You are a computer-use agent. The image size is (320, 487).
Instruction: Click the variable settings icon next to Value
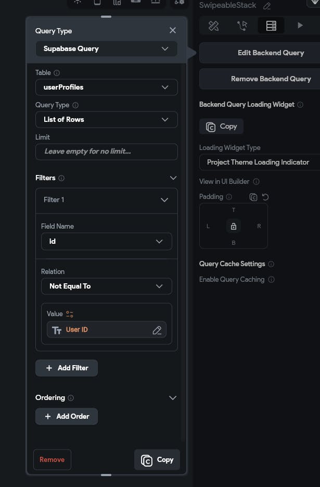tap(70, 314)
